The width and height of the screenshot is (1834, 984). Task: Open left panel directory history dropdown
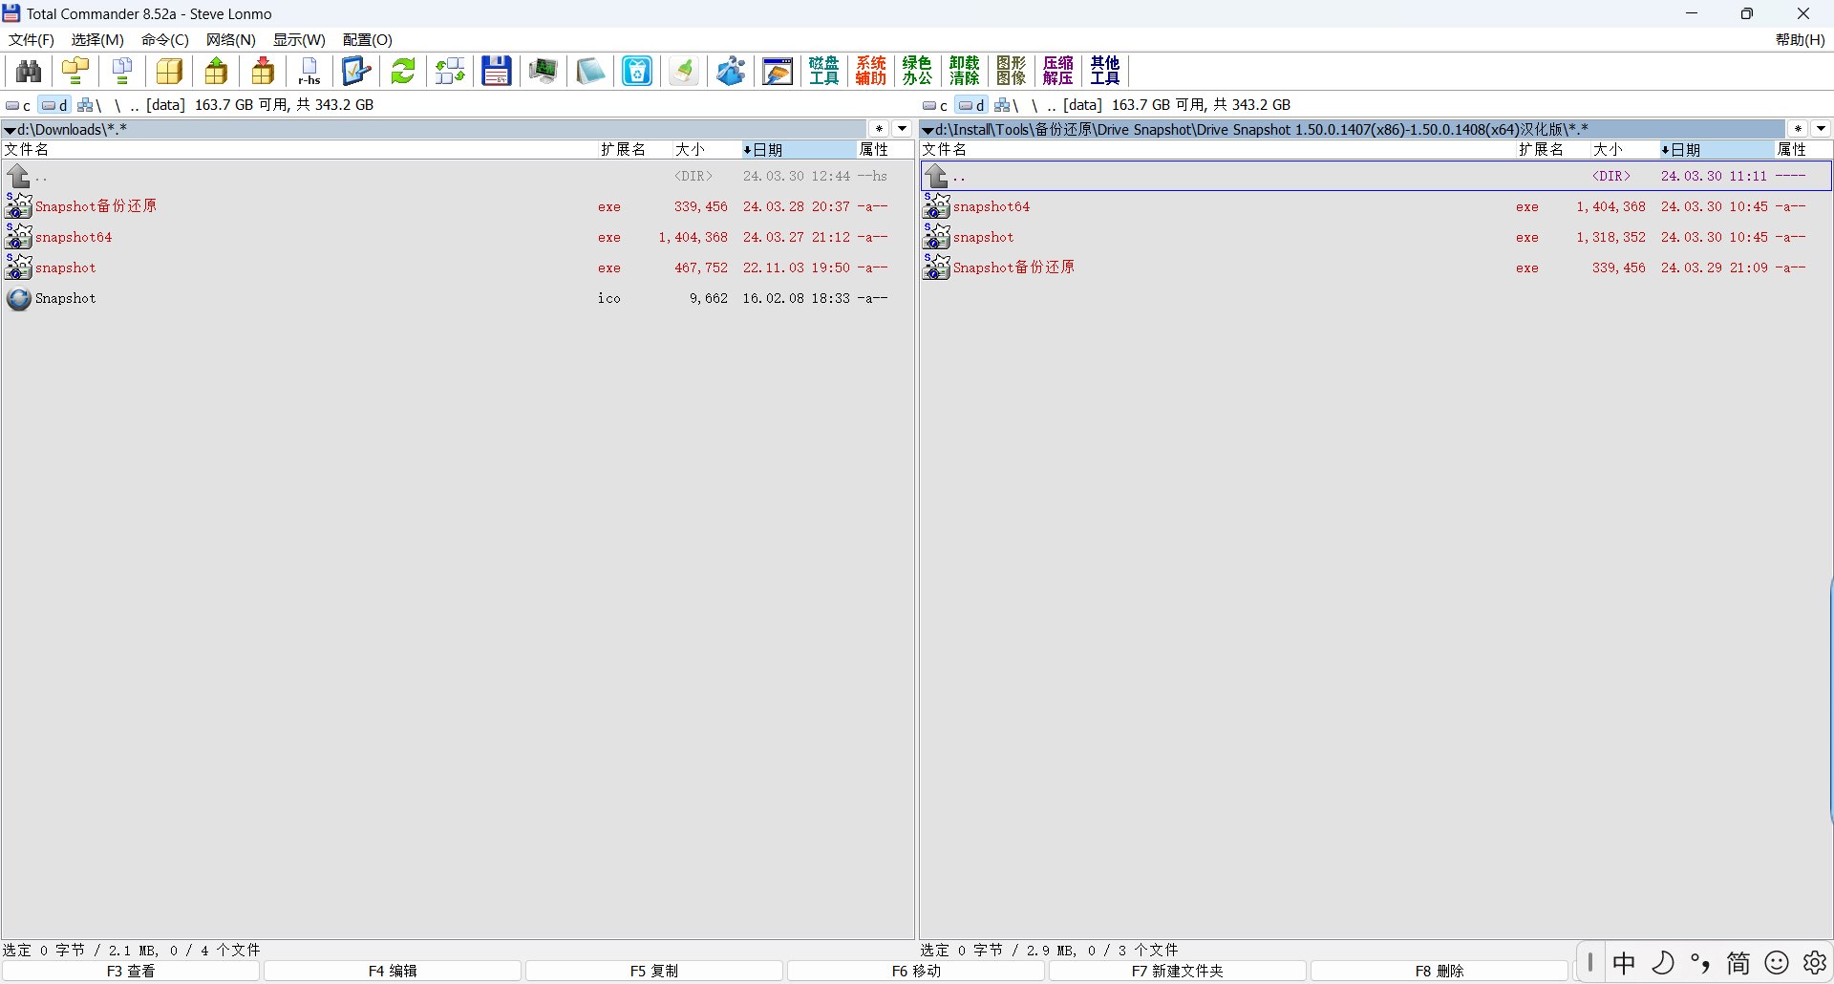point(903,129)
